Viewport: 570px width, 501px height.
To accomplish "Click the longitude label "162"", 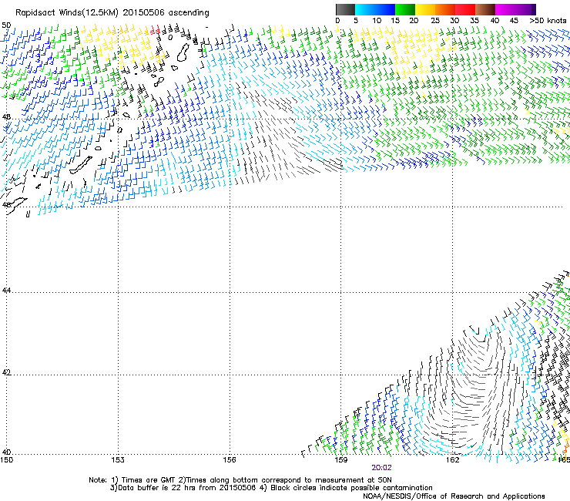I will tap(453, 460).
